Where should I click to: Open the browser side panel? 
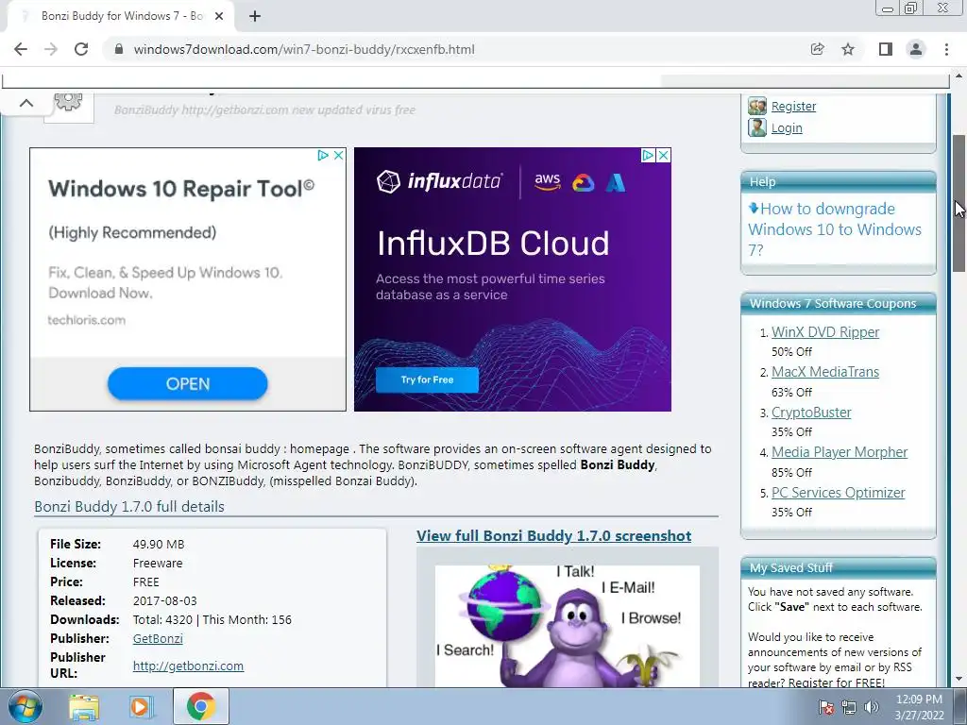[x=886, y=49]
